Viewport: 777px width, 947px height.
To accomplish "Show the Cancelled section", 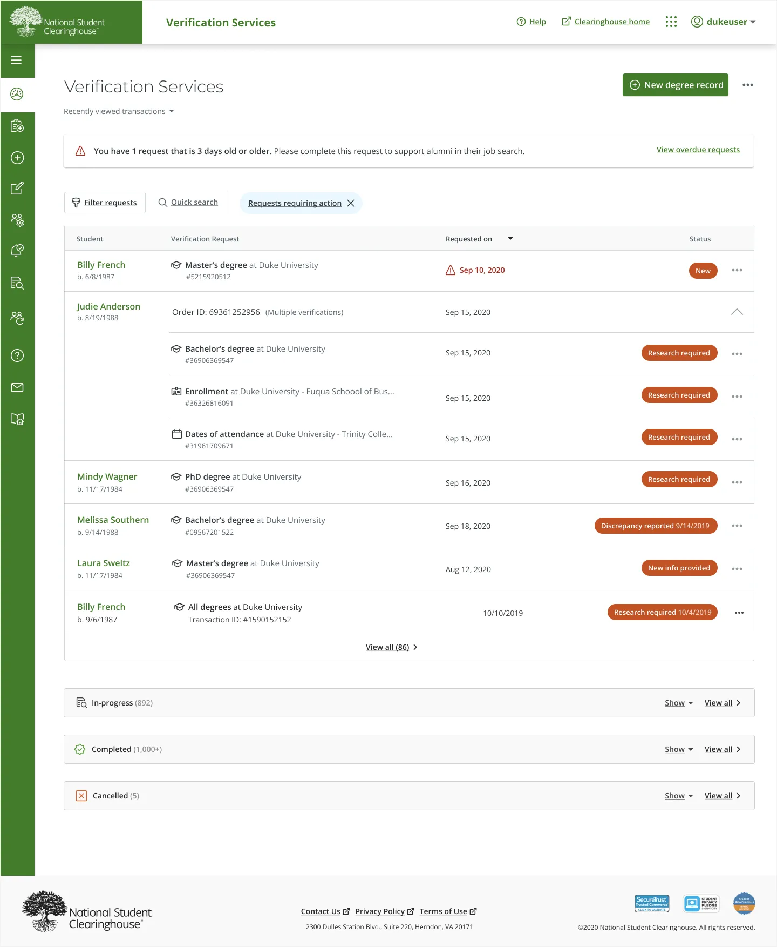I will pyautogui.click(x=679, y=796).
